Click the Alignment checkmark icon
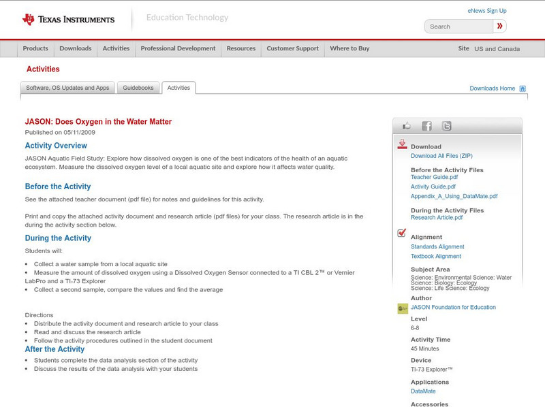Screen dimensions: 545x407 tap(402, 233)
